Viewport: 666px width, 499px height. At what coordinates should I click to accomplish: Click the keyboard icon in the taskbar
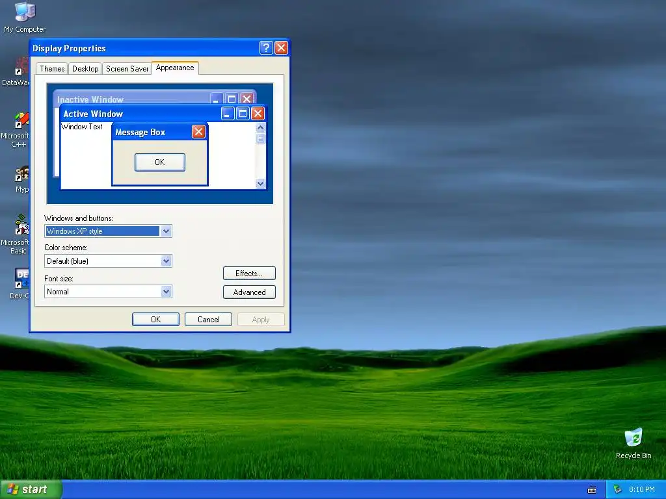tap(592, 490)
